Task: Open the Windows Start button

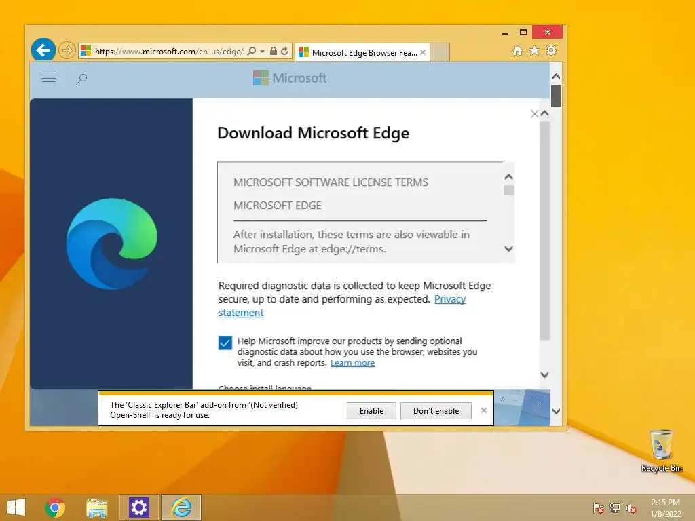Action: [x=16, y=507]
